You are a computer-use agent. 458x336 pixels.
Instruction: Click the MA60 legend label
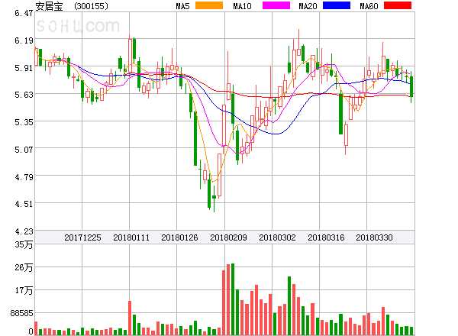[x=369, y=6]
